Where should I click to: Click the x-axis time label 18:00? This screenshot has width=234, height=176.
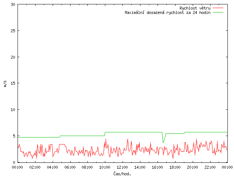pyautogui.click(x=175, y=167)
